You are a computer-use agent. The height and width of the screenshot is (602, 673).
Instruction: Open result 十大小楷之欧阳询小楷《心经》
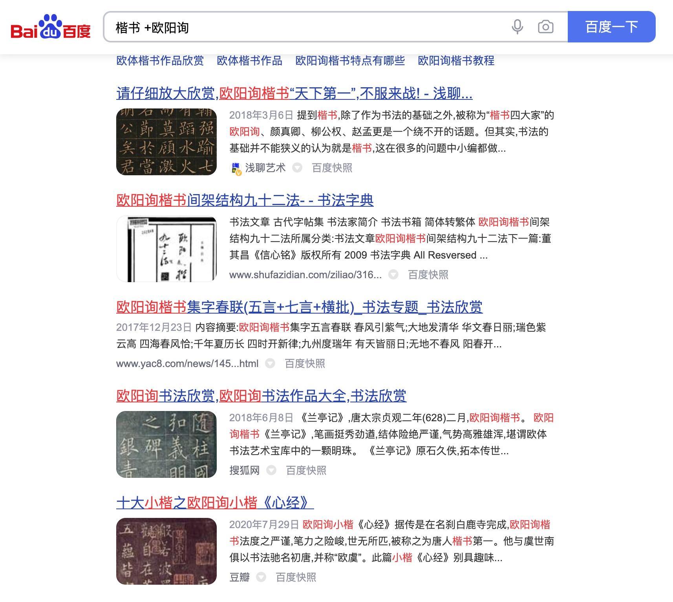(x=215, y=503)
